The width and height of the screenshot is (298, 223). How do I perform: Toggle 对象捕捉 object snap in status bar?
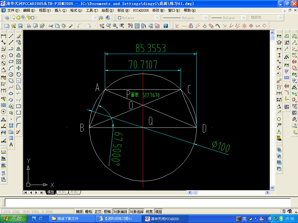[x=120, y=212]
